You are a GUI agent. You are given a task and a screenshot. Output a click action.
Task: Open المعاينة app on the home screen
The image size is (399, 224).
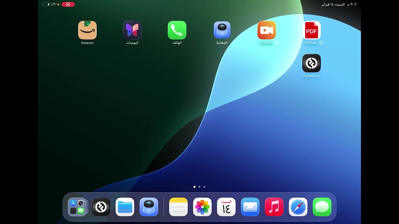(x=222, y=30)
